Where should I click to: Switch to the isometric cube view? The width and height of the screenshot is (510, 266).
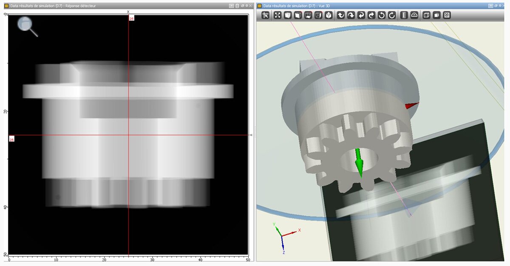[x=329, y=15]
